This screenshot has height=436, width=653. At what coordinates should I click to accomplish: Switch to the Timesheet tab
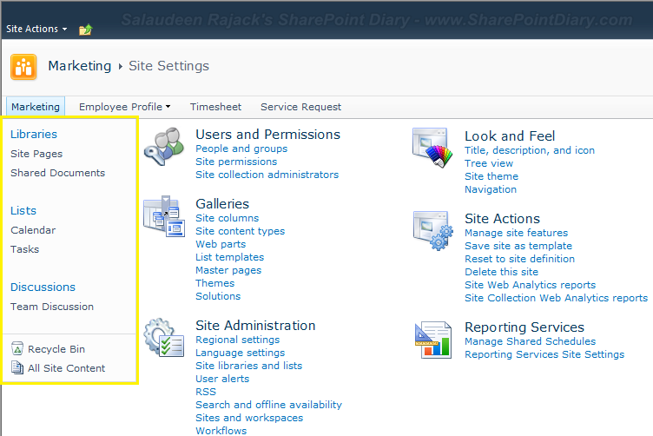coord(214,107)
